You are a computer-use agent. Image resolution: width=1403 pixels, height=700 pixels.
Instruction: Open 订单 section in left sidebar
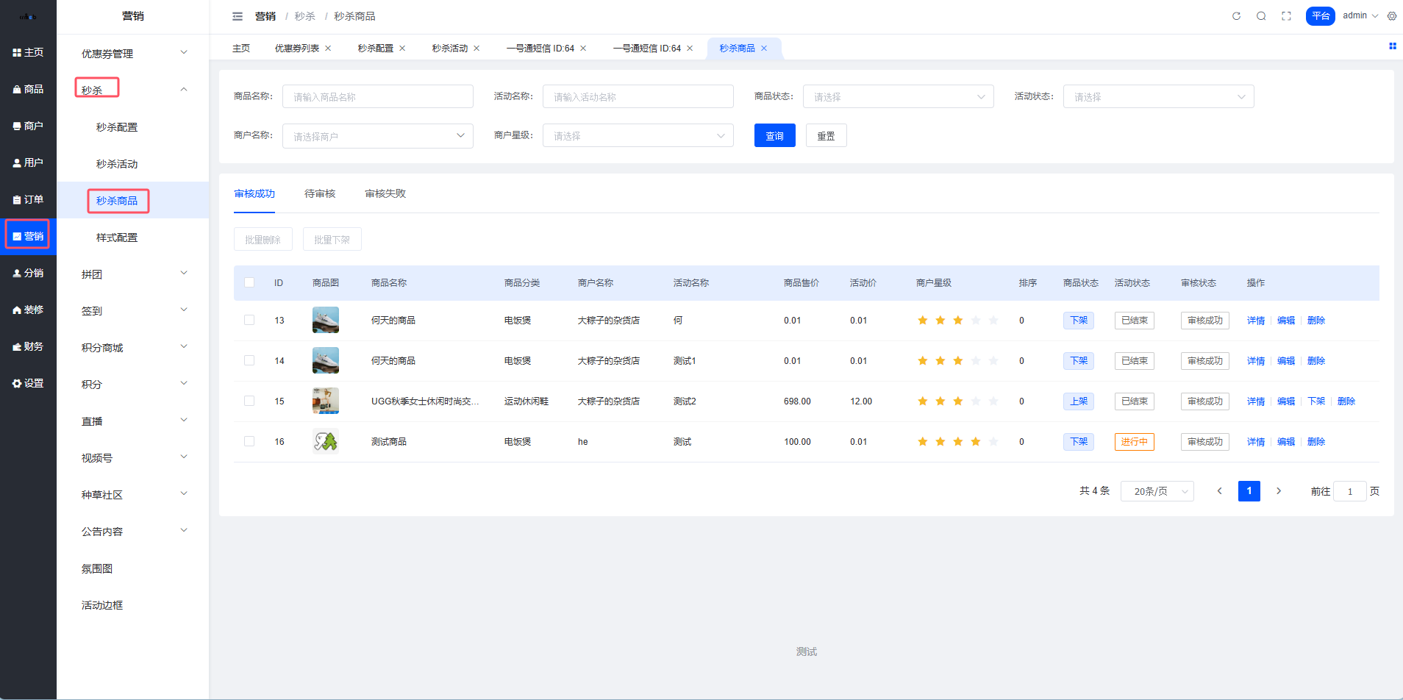[x=28, y=199]
